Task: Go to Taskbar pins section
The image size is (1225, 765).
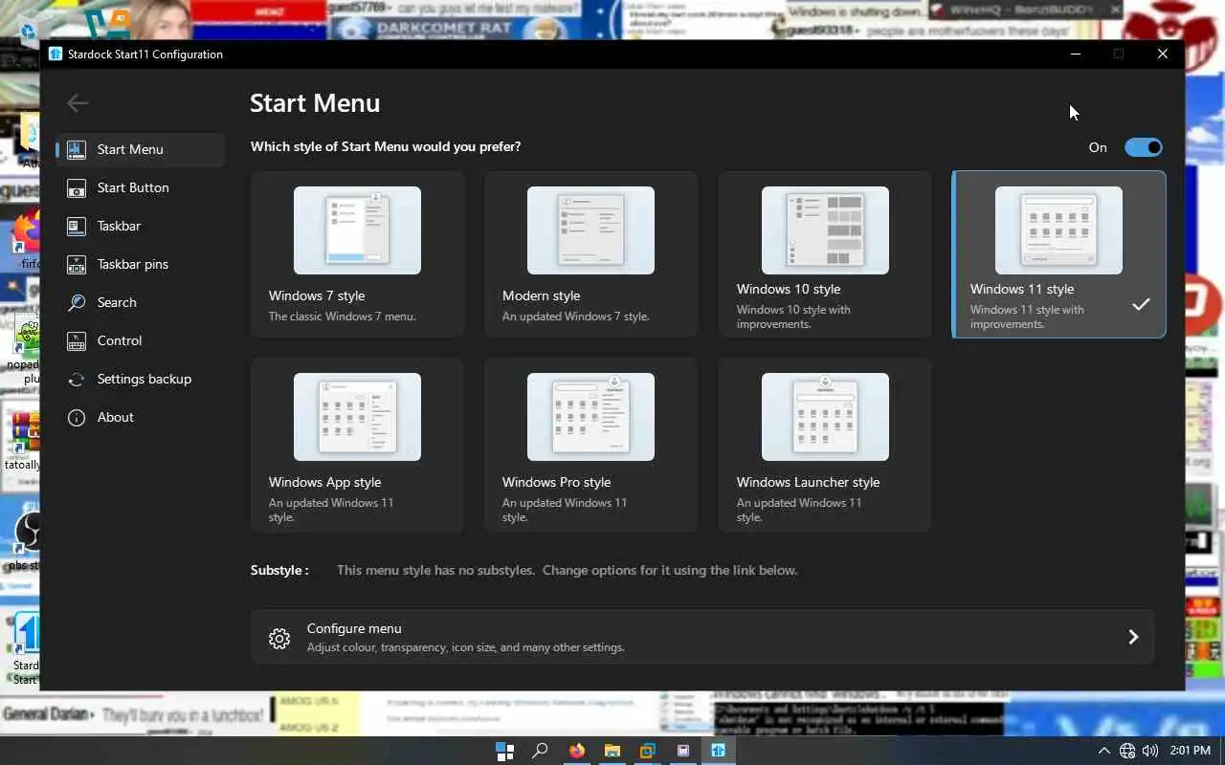Action: pos(141,264)
